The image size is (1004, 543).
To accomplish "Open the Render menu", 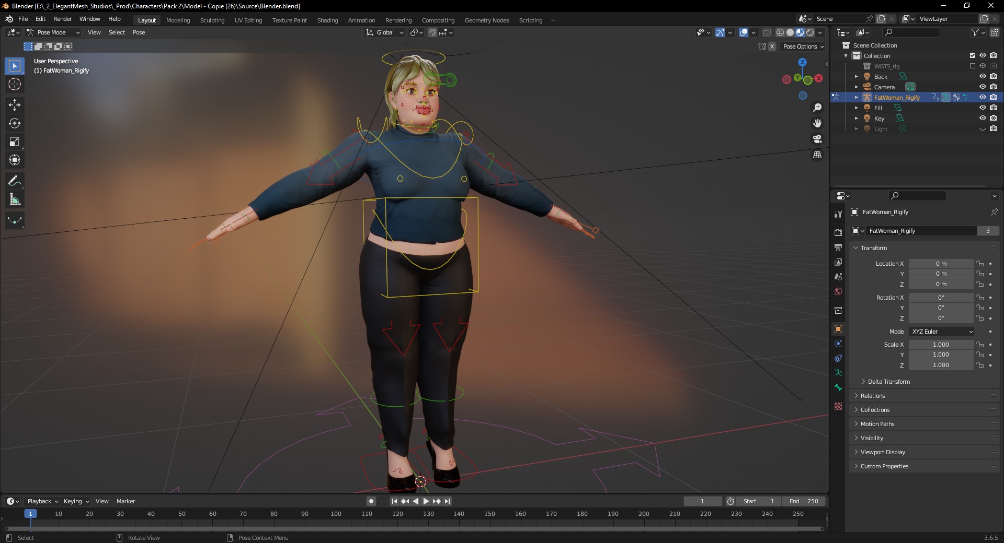I will tap(62, 19).
